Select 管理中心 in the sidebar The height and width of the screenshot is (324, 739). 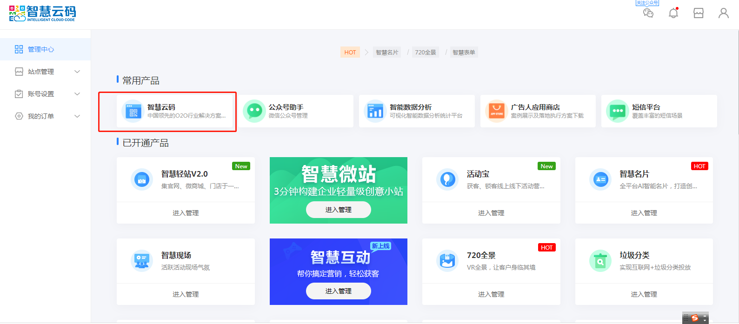[41, 49]
